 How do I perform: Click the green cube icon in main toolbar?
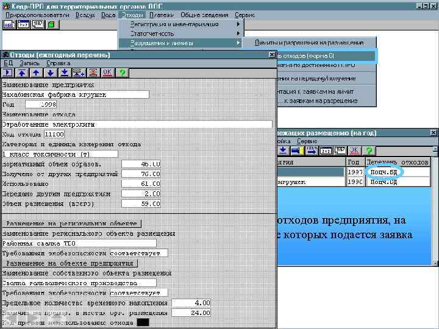coord(52,24)
